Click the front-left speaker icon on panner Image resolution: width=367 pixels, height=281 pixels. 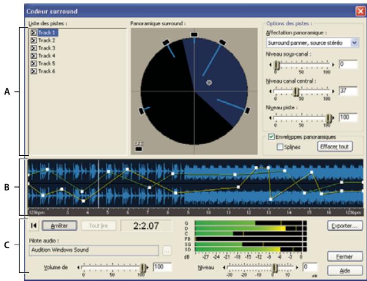point(166,43)
